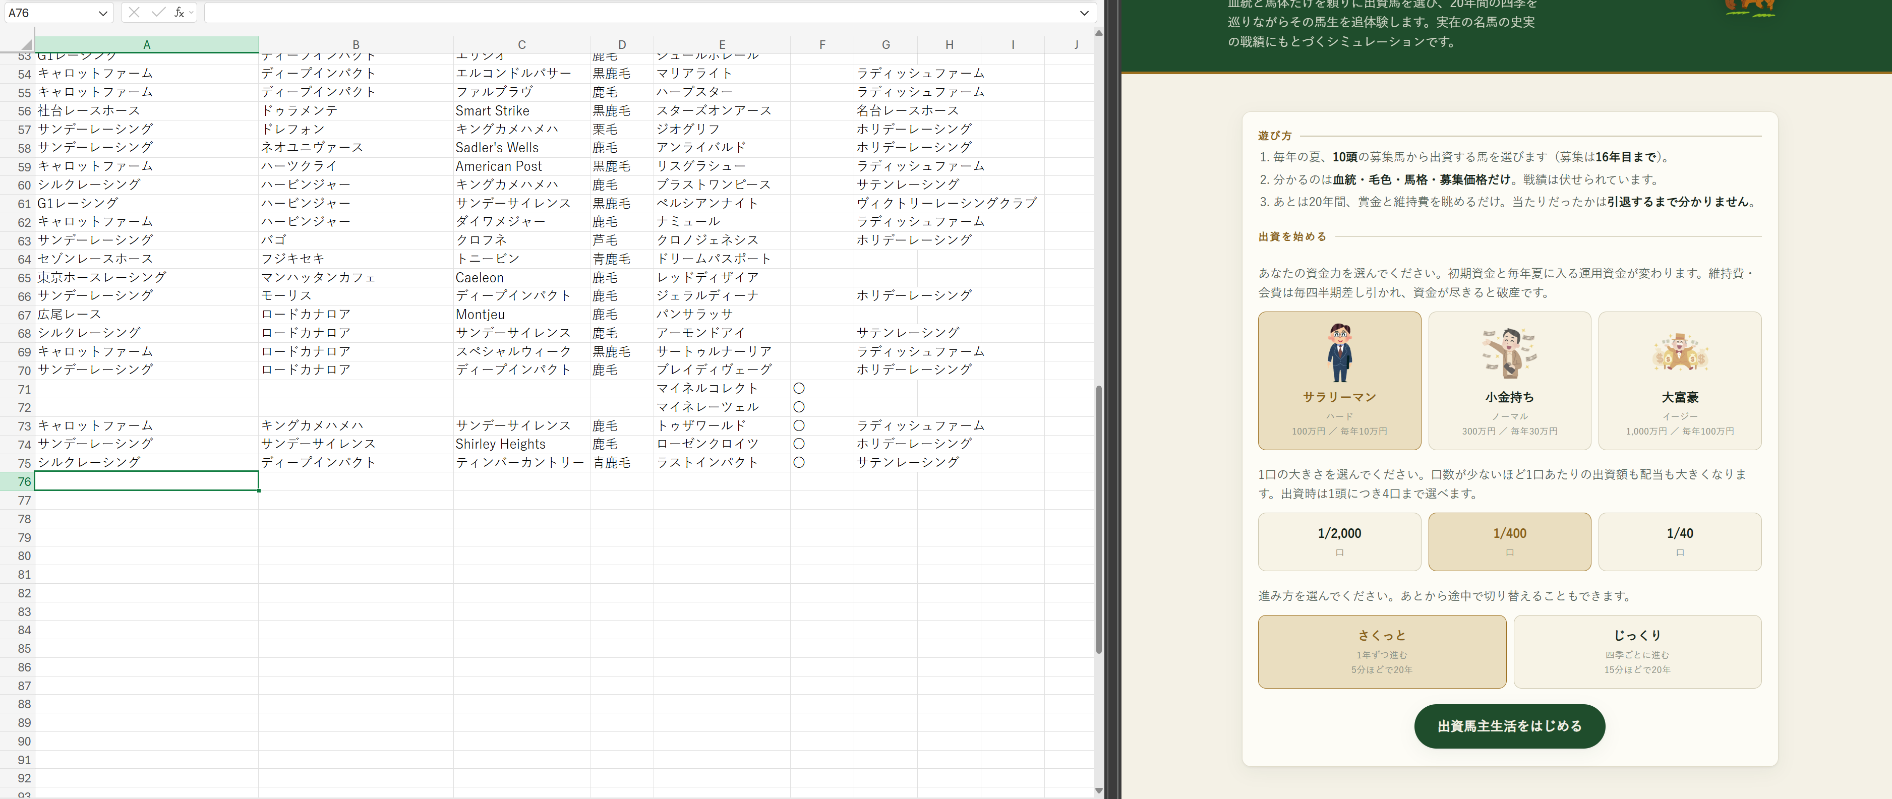The width and height of the screenshot is (1892, 799).
Task: Select the 1/2,000 share size option
Action: pos(1339,541)
